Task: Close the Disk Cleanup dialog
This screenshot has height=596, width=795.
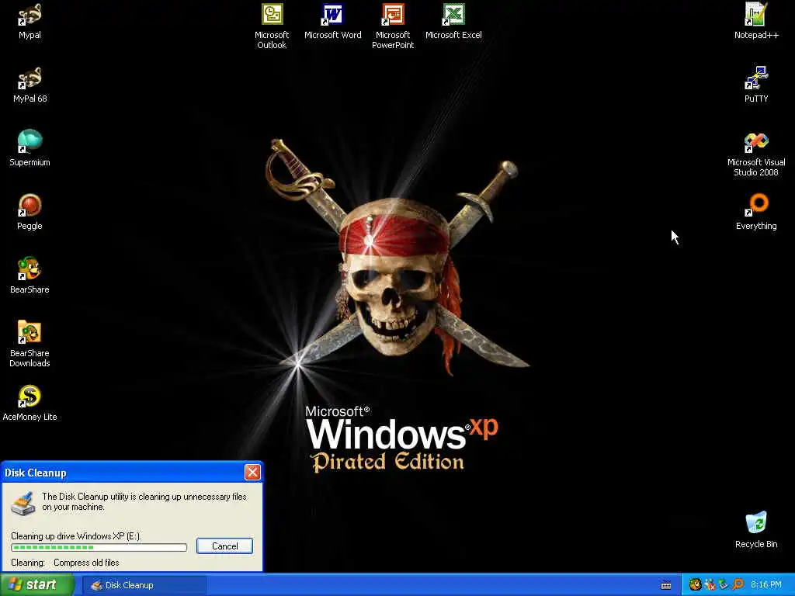Action: click(252, 473)
